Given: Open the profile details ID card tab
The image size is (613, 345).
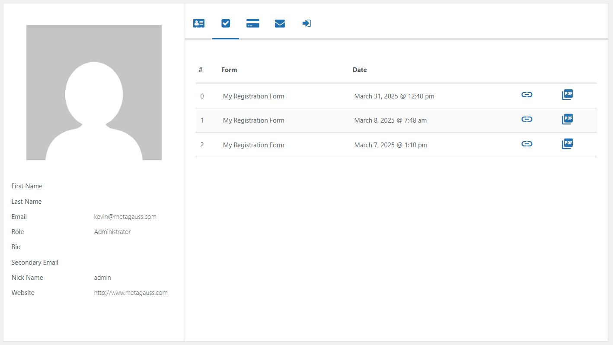Looking at the screenshot, I should 199,23.
